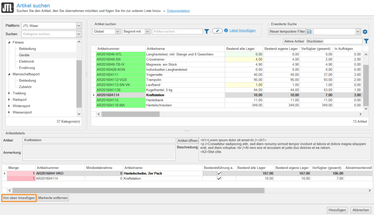
Task: Open the Dokumentation link
Action: coord(178,11)
